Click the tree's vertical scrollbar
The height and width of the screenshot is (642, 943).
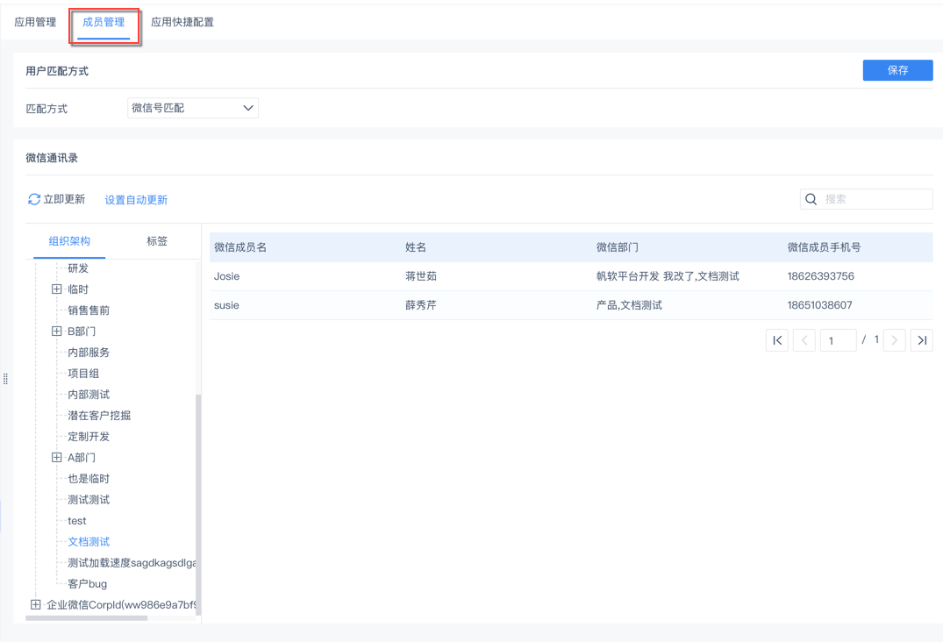pos(198,503)
